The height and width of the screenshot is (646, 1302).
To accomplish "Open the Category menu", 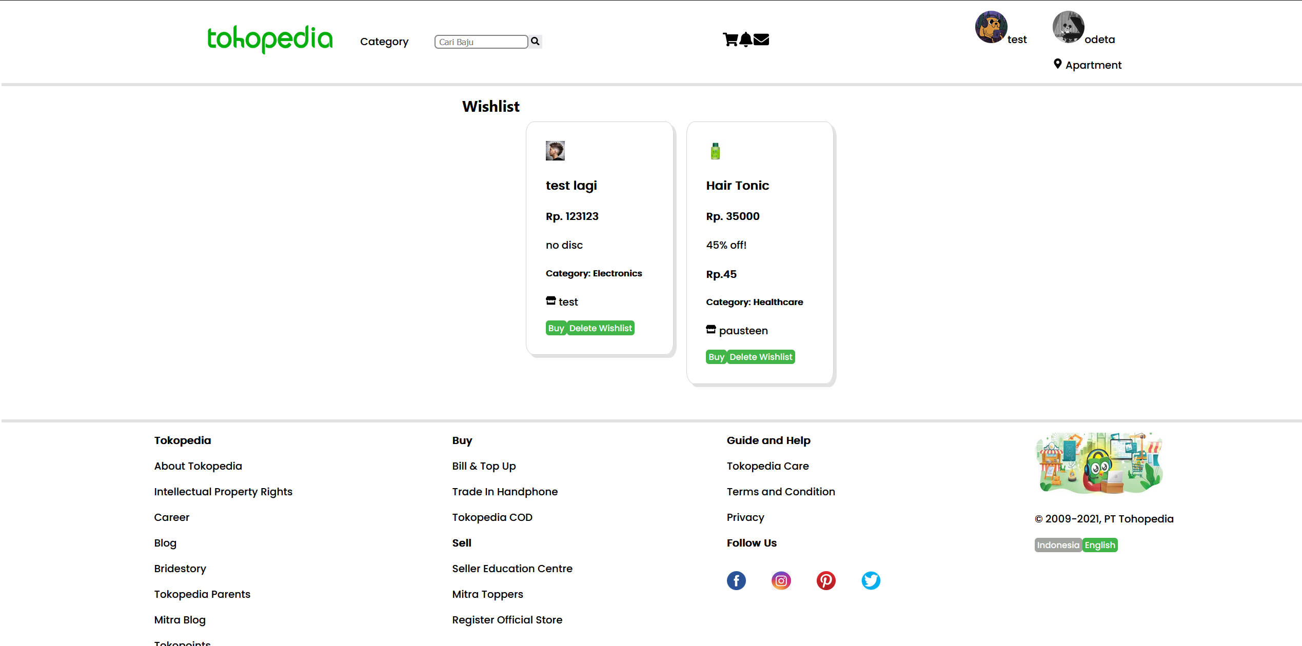I will [384, 42].
